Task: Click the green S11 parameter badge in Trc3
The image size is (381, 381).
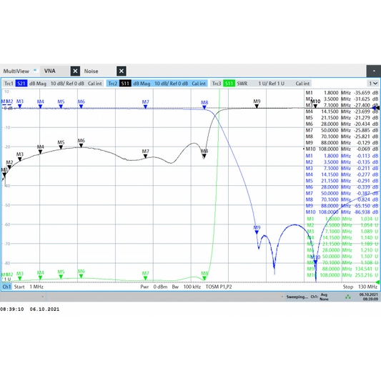Action: pyautogui.click(x=229, y=84)
